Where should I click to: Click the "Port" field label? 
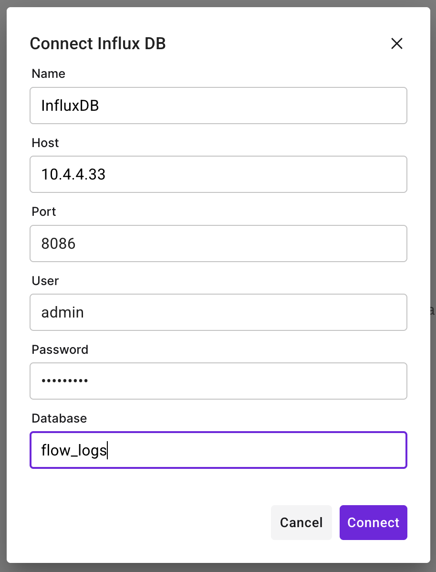point(44,212)
